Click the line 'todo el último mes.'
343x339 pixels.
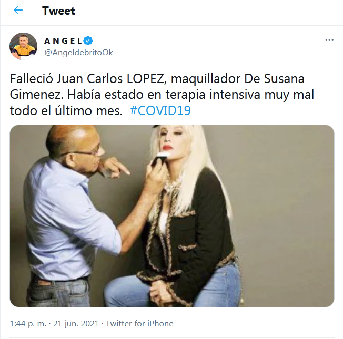tap(66, 111)
